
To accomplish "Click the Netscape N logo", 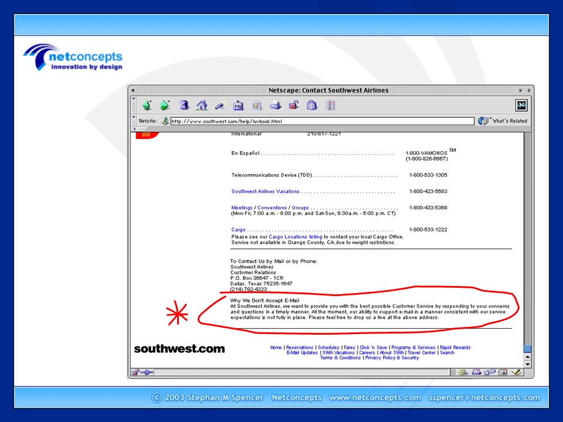I will pos(521,105).
